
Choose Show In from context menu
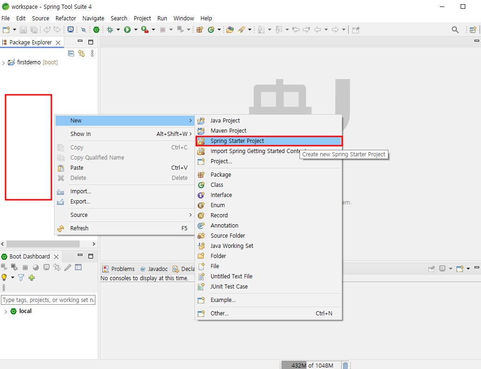tap(125, 134)
